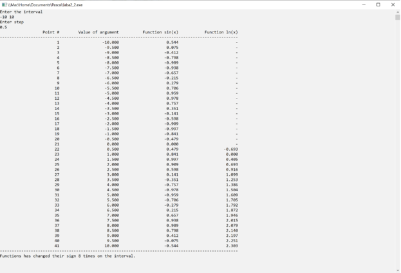The width and height of the screenshot is (401, 273).
Task: Click the console window icon in title bar
Action: pos(4,5)
